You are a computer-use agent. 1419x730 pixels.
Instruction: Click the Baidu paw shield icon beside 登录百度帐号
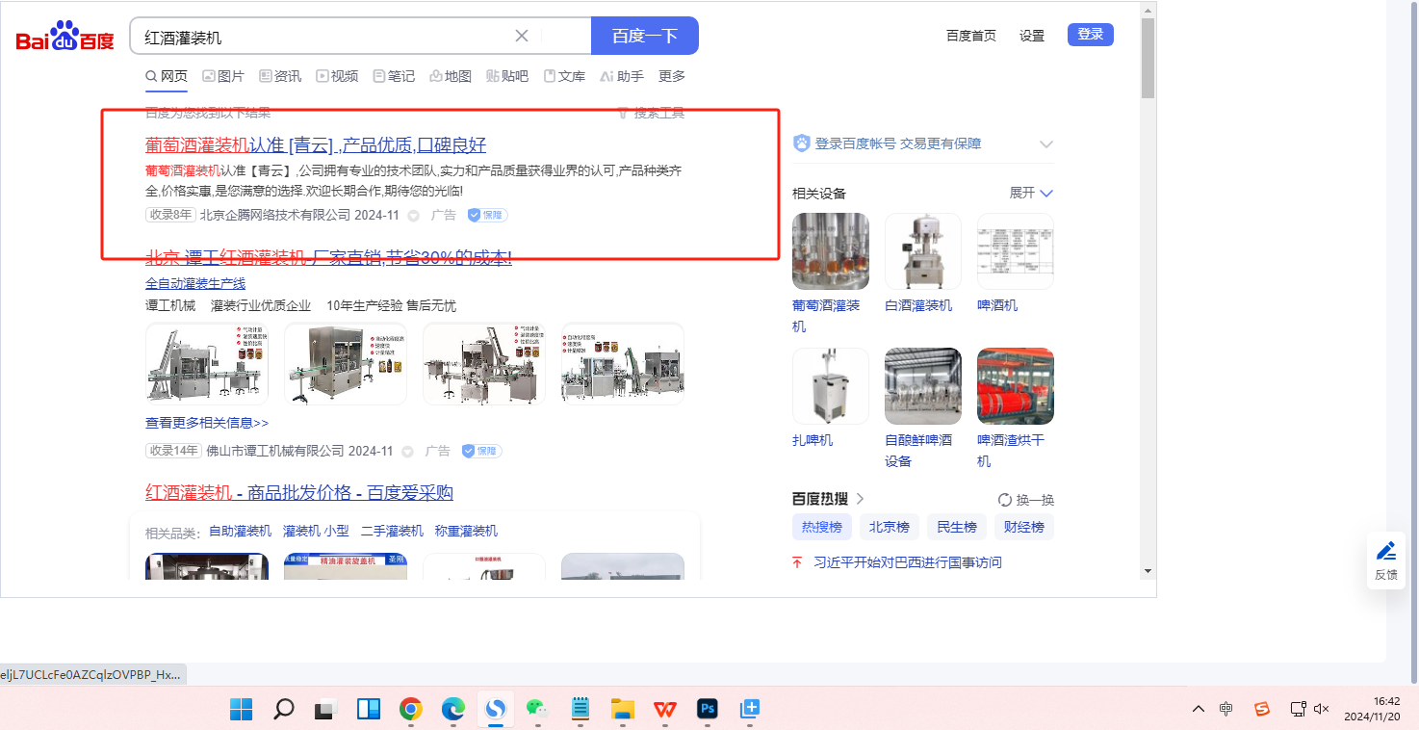coord(801,143)
